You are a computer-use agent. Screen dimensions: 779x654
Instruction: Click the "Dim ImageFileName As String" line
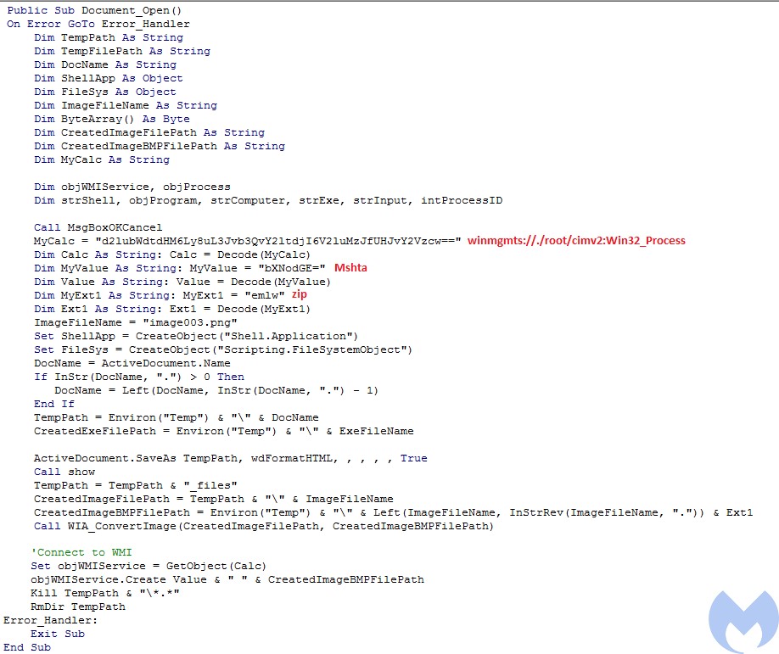[126, 105]
